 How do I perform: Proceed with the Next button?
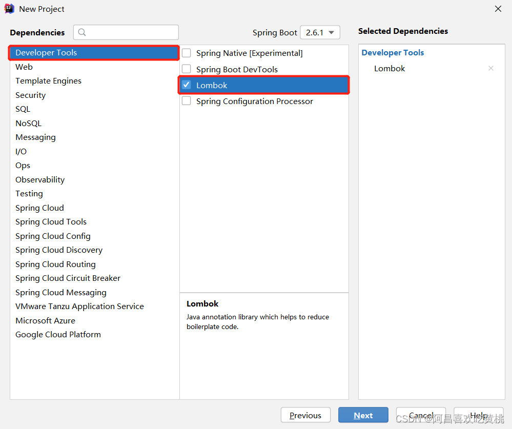tap(363, 415)
